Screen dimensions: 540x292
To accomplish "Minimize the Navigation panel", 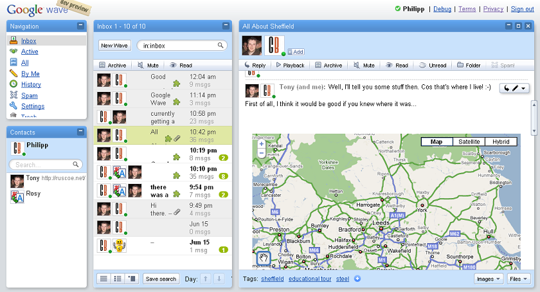I will click(x=80, y=26).
